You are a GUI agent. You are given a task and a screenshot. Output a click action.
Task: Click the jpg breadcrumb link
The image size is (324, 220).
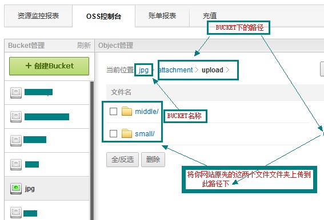coord(143,70)
